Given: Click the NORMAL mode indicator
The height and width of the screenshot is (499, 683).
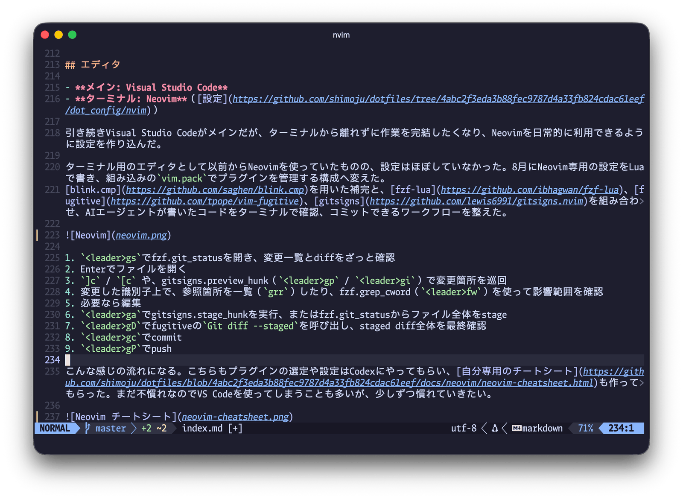Looking at the screenshot, I should [55, 428].
